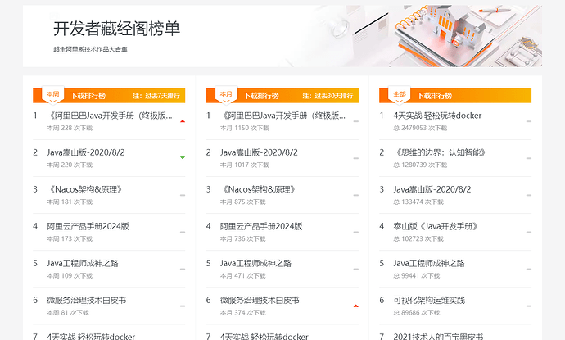Click 本周 181 次下载 count text
Screen dimensions: 565x340
[x=70, y=202]
